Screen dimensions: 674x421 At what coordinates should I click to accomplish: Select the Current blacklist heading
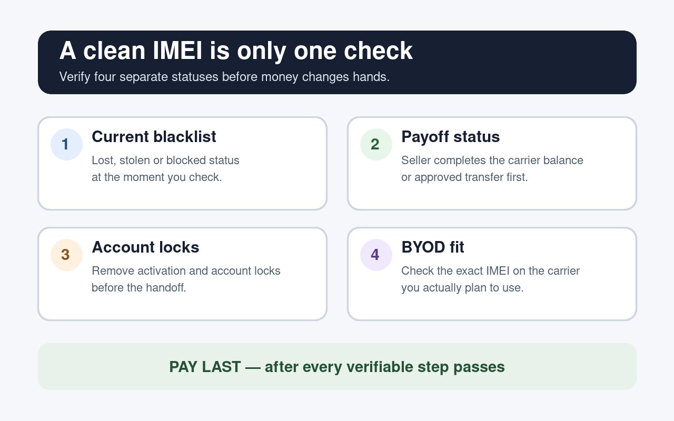[154, 137]
